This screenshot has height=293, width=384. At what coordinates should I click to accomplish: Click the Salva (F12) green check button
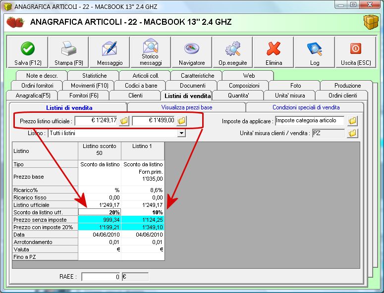[27, 52]
